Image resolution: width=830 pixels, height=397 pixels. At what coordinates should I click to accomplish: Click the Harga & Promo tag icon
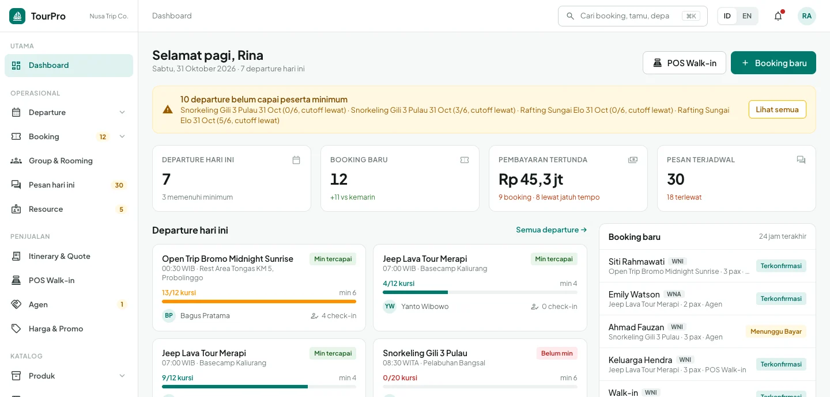[x=16, y=329]
